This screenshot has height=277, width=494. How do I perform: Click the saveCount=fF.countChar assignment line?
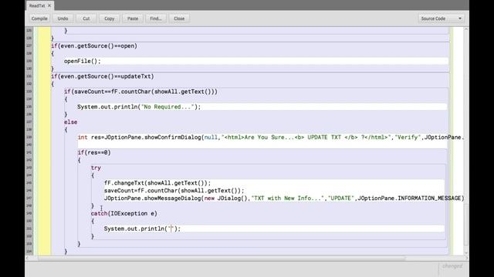[x=174, y=191]
